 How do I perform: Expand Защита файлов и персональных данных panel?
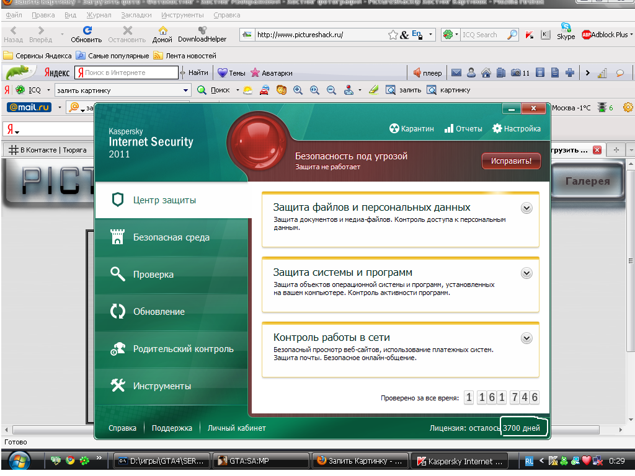526,208
